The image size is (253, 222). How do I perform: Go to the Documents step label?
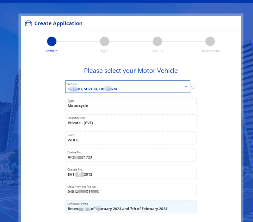coord(210,51)
